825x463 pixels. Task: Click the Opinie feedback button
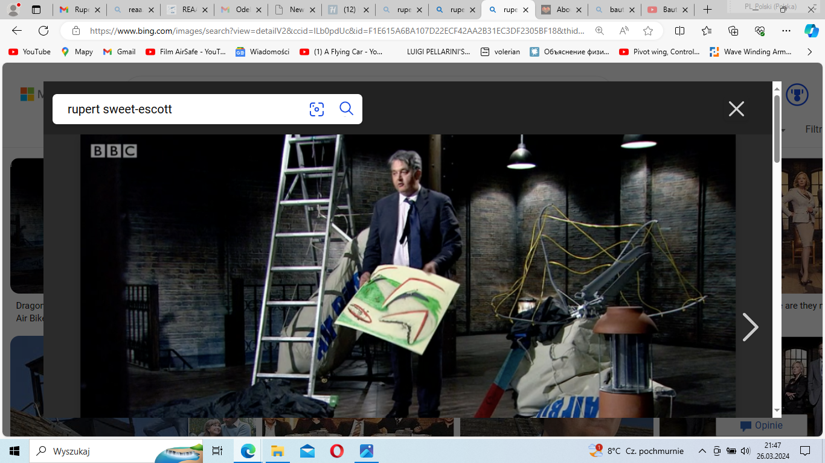tap(761, 426)
